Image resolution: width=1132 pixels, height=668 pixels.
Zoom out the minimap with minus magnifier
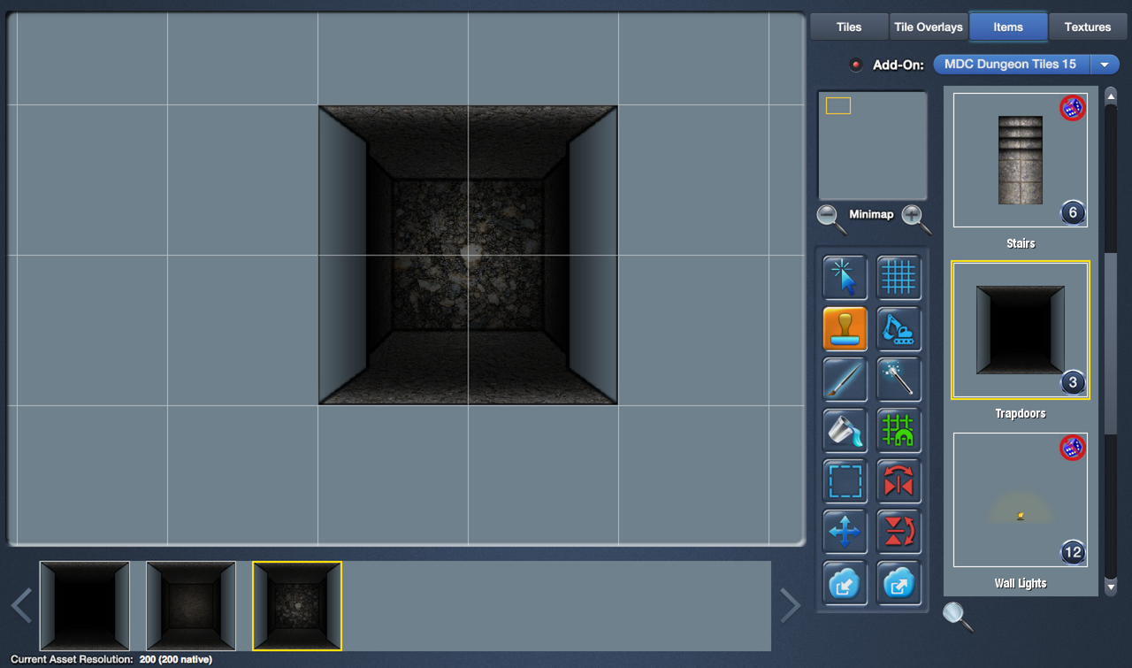[830, 218]
